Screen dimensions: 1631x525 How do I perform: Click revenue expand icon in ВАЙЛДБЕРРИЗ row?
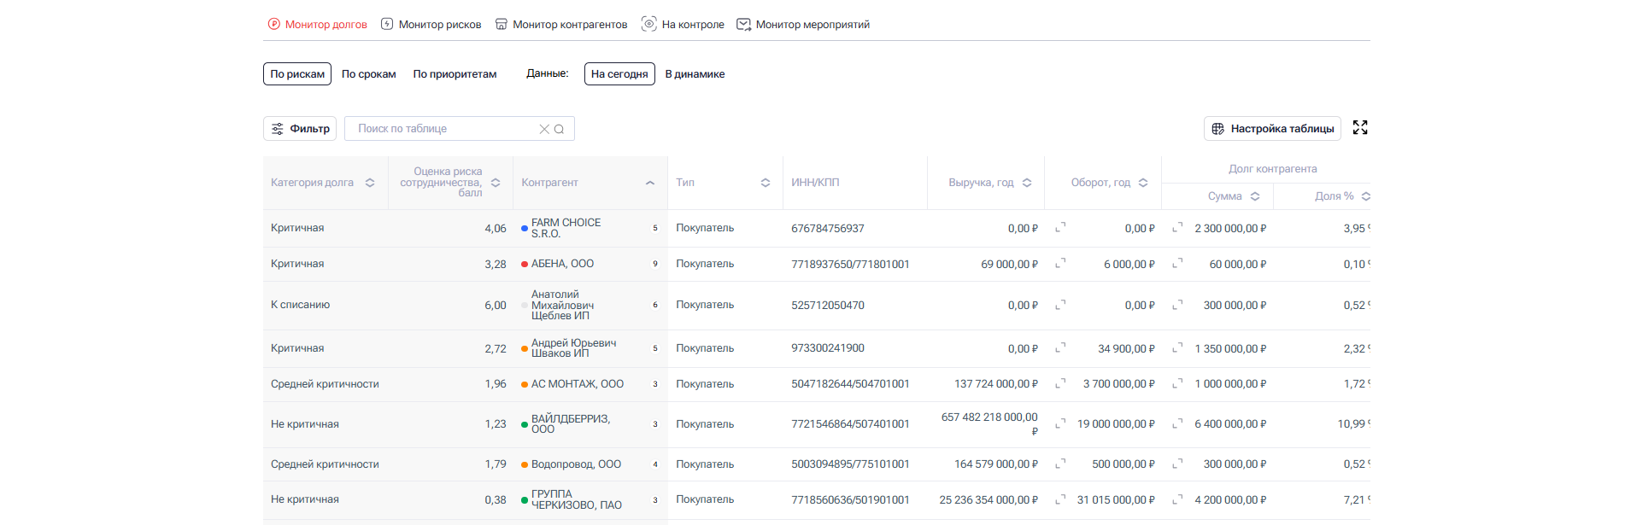tap(1060, 423)
